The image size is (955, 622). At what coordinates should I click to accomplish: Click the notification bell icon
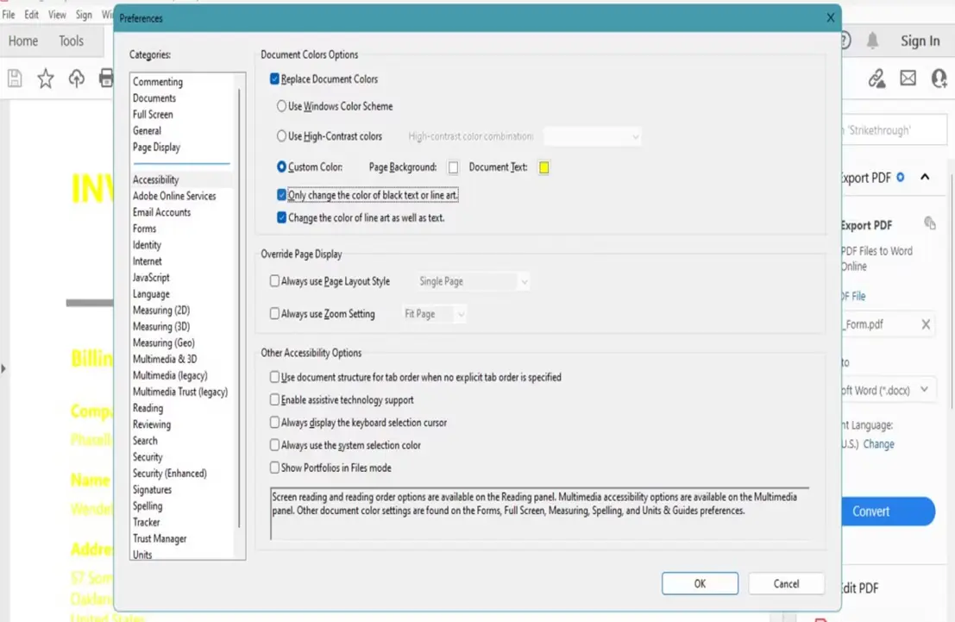[x=873, y=41]
